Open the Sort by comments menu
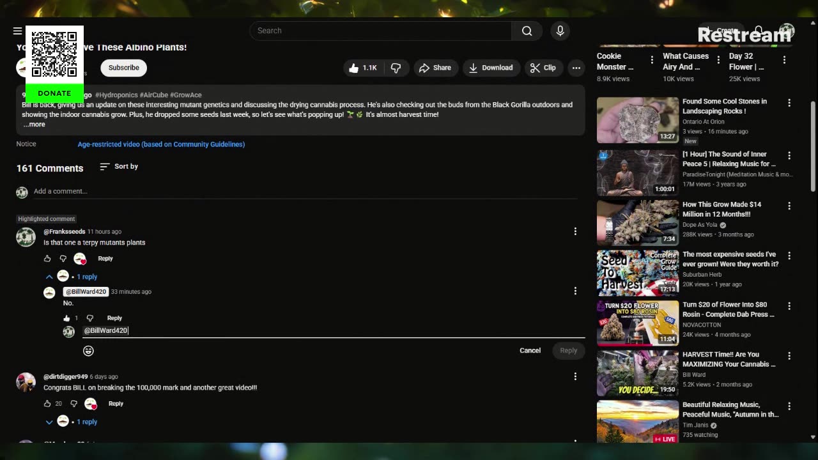The image size is (818, 460). [119, 167]
